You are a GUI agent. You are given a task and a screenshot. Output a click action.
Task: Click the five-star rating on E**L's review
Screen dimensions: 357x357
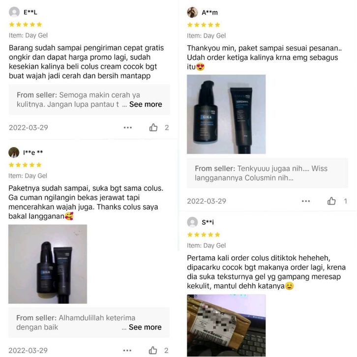[26, 25]
